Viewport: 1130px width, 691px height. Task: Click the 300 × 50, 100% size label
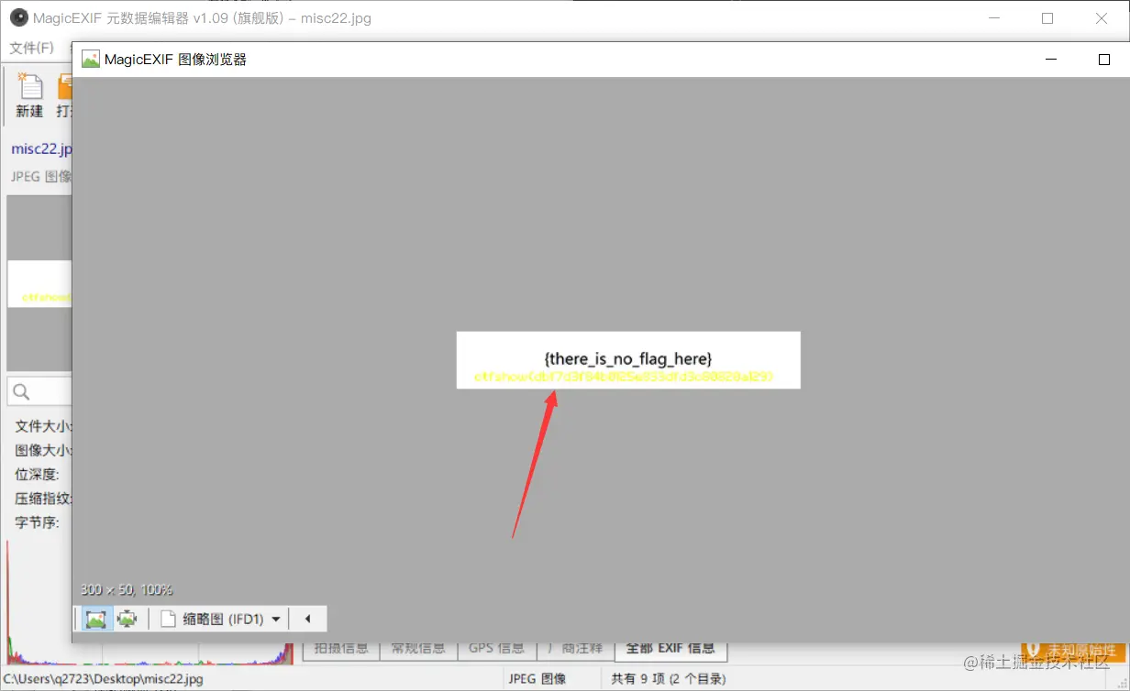pos(127,589)
